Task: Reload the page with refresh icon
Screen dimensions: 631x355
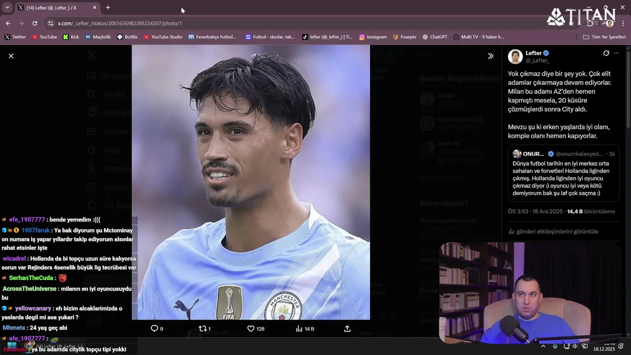Action: point(35,23)
